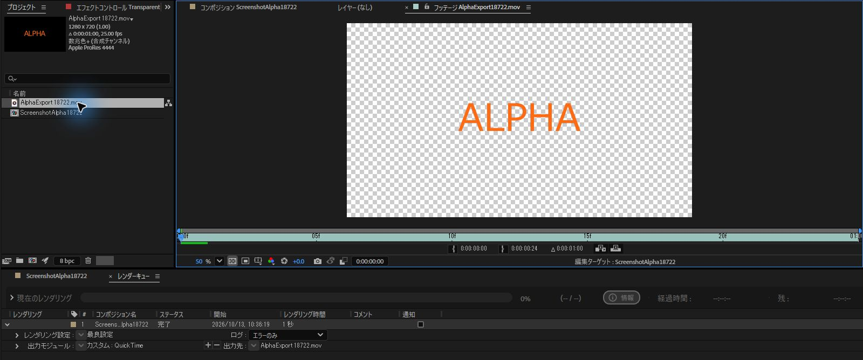Click overlay edit icon
The height and width of the screenshot is (360, 863).
[615, 248]
